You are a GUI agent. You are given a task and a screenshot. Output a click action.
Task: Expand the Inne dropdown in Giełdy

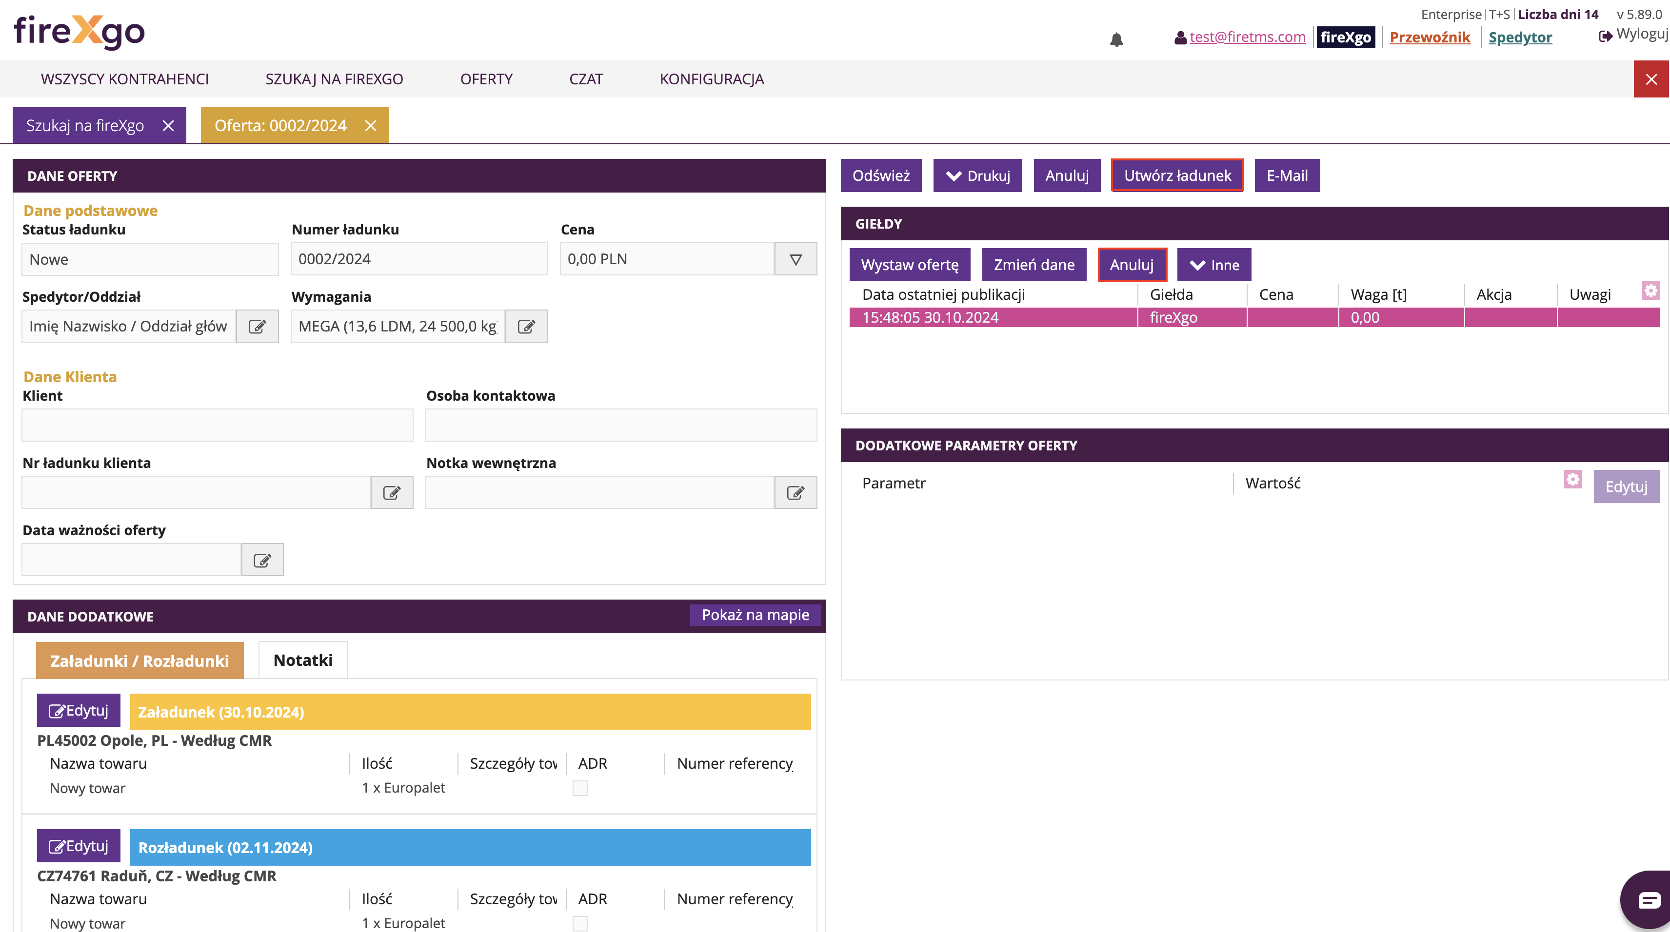1213,265
